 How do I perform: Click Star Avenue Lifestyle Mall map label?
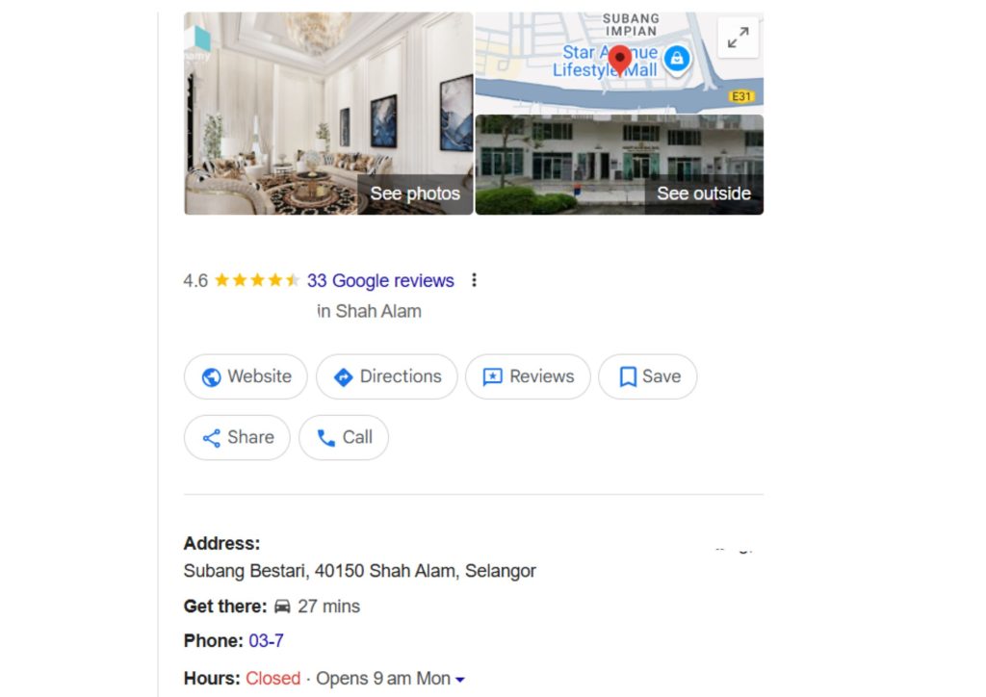tap(605, 61)
